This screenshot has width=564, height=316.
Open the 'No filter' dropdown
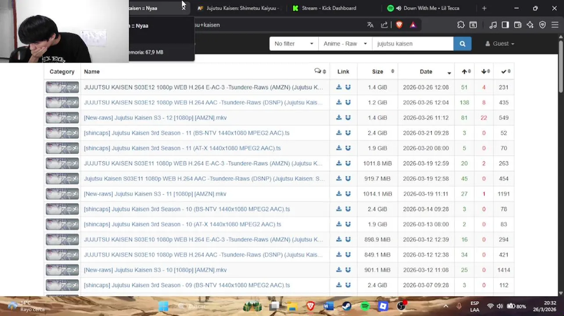[294, 43]
